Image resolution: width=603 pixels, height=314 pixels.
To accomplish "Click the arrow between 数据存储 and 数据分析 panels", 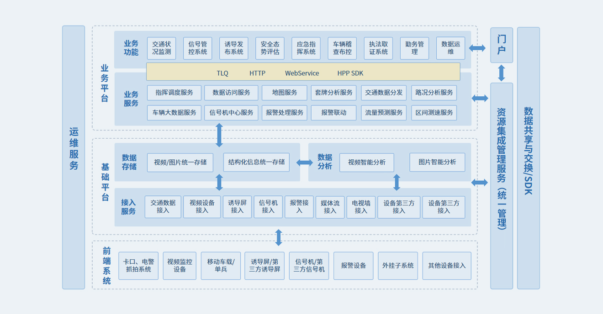I will [304, 162].
